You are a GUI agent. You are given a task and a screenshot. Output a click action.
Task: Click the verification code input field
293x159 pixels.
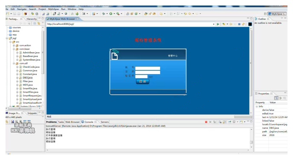click(141, 76)
